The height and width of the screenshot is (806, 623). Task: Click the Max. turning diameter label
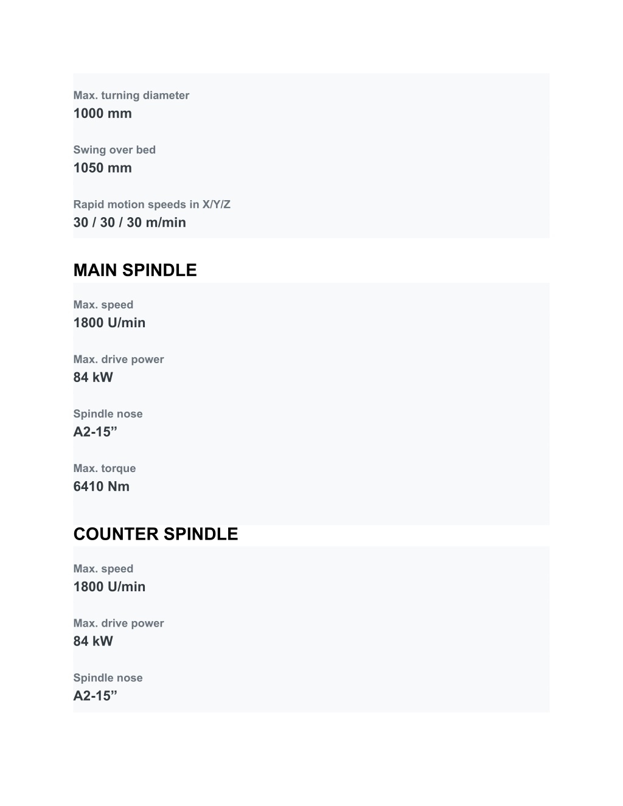131,96
